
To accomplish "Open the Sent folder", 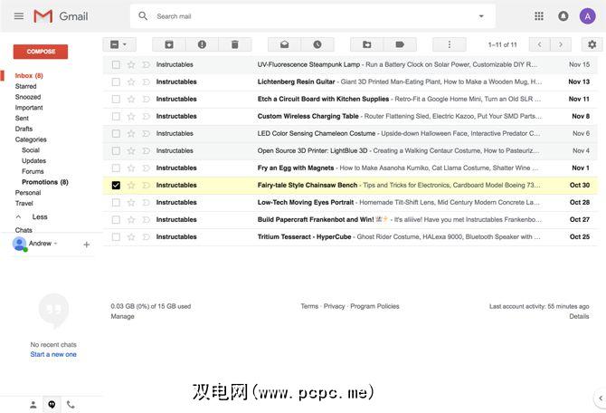I will [x=22, y=118].
